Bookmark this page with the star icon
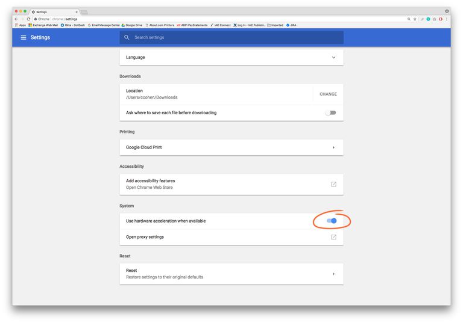Screen dimensions: 463x323 click(415, 19)
